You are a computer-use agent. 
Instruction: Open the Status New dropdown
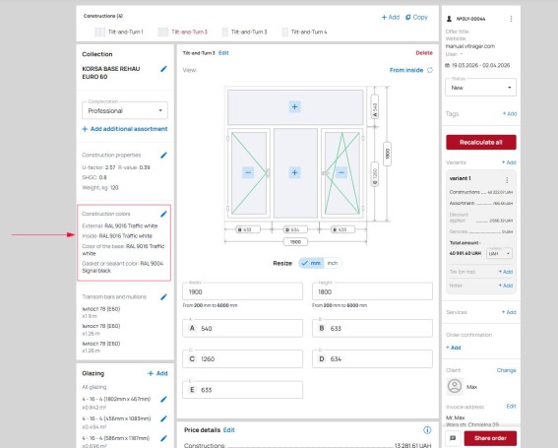(480, 88)
